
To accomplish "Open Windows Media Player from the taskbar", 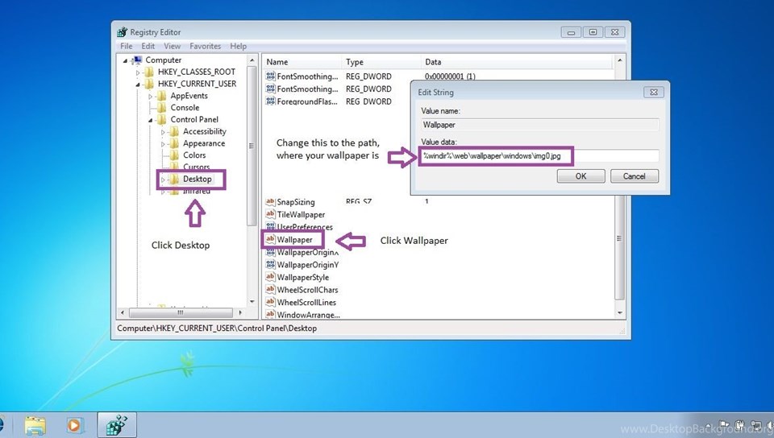I will click(75, 425).
